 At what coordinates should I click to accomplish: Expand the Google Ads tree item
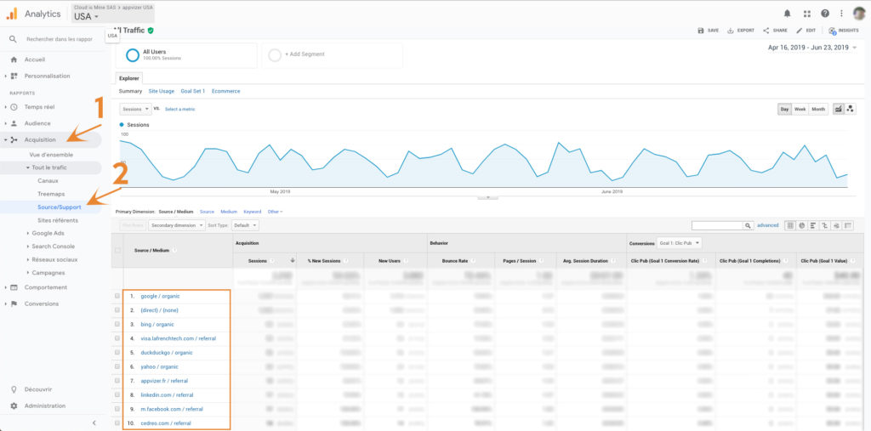click(28, 233)
